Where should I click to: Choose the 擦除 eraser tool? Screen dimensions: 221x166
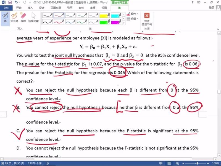click(23, 18)
